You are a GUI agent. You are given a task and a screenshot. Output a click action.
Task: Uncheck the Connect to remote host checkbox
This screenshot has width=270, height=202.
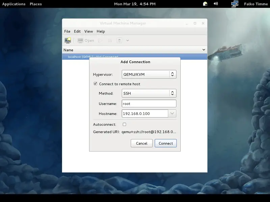click(x=96, y=83)
